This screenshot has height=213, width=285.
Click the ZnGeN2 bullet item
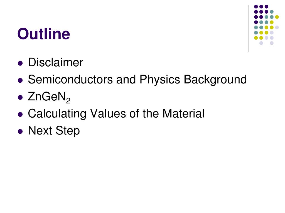49,97
